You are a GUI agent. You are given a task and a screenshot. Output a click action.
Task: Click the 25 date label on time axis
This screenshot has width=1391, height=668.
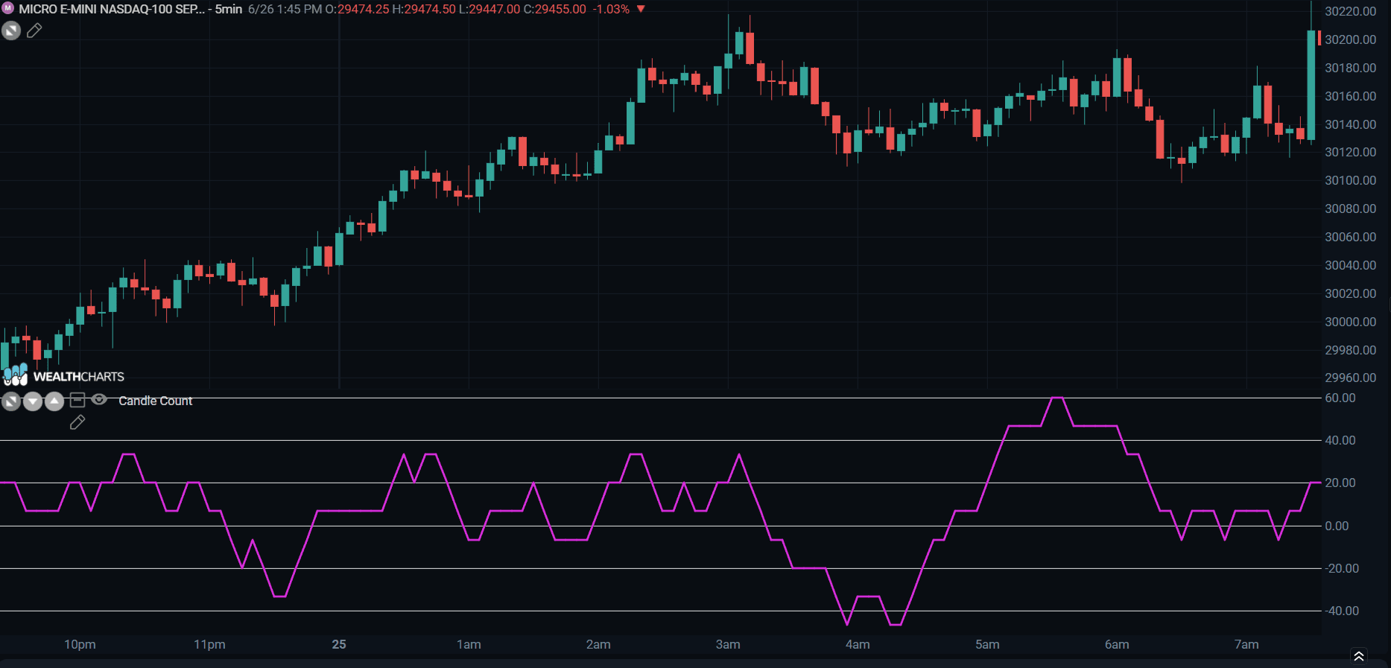(339, 644)
